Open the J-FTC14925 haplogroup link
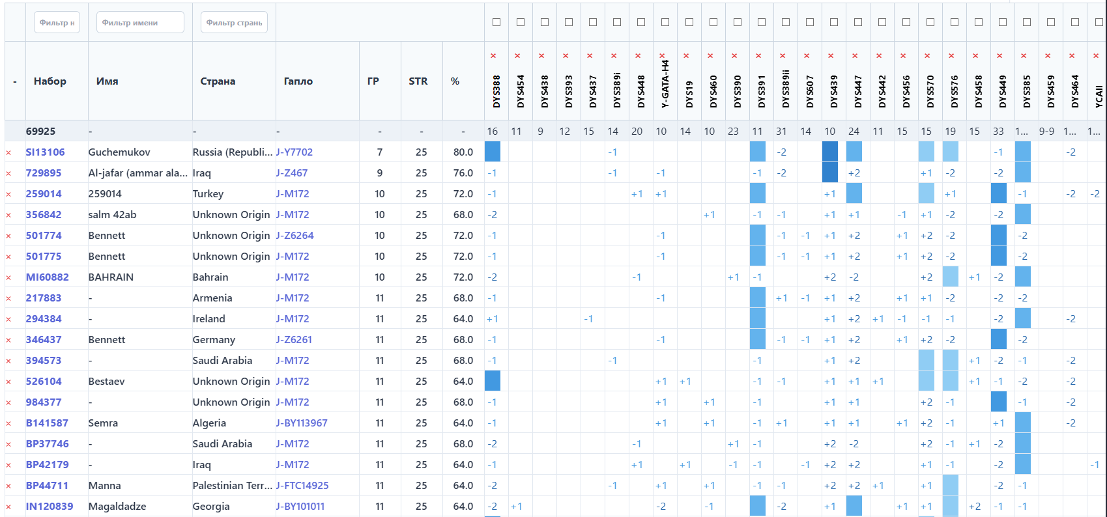This screenshot has width=1107, height=517. tap(302, 486)
